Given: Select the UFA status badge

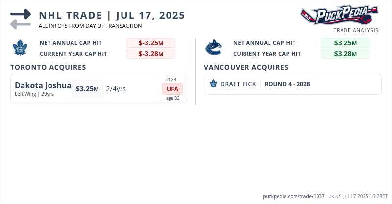Looking at the screenshot, I should pyautogui.click(x=172, y=89).
